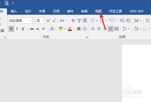Open the WPS PDF tab

(x=137, y=11)
